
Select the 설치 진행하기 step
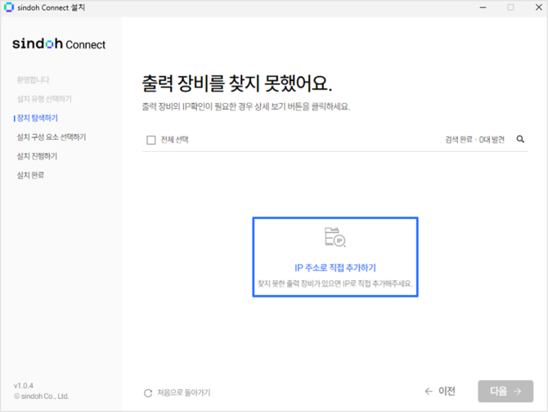pyautogui.click(x=37, y=156)
